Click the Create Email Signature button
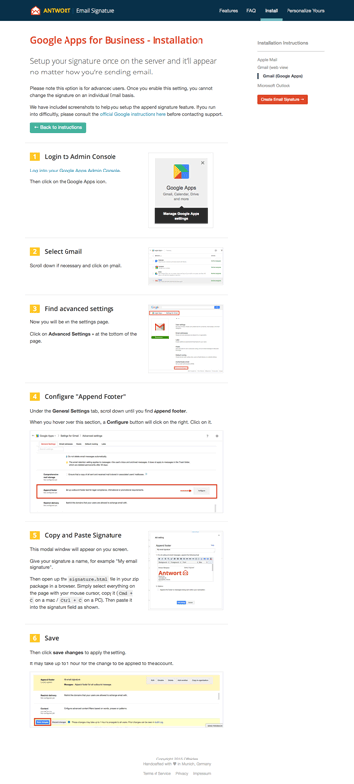The image size is (354, 784). click(283, 100)
